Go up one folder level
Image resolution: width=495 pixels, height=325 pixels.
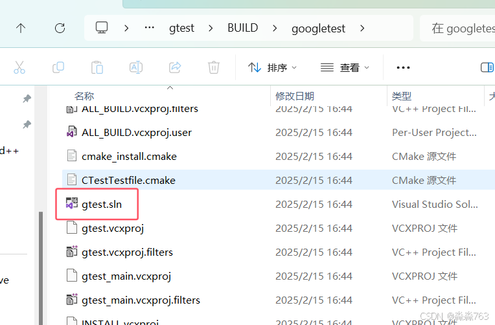tap(21, 28)
